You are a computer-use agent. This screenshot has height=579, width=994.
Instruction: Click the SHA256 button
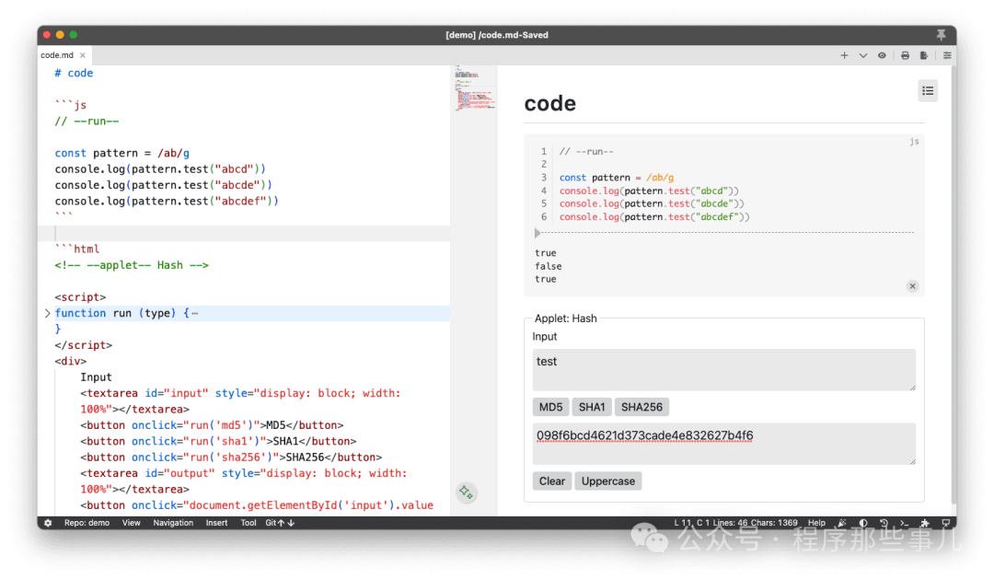tap(641, 407)
